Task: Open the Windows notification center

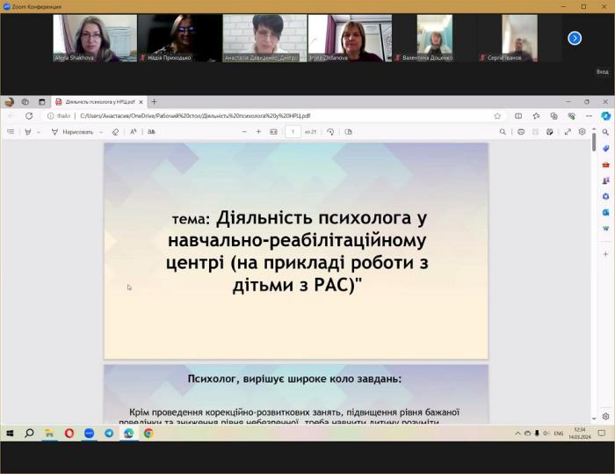Action: 602,434
